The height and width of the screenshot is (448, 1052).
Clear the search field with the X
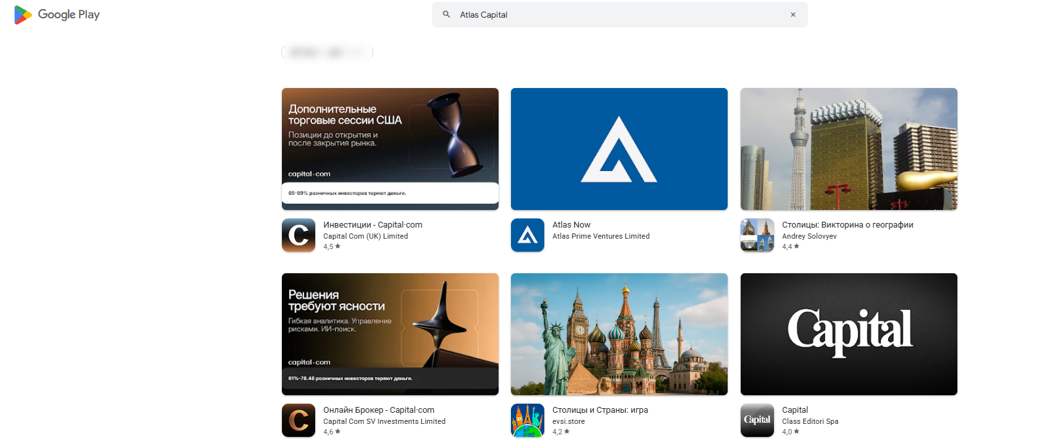793,14
